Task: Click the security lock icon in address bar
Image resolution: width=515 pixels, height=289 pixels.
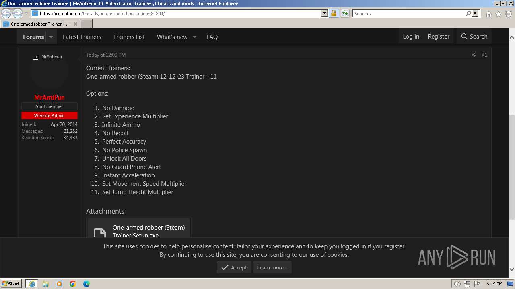Action: pos(334,13)
